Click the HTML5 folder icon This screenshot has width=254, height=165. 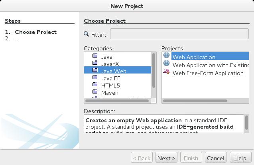[x=95, y=84]
